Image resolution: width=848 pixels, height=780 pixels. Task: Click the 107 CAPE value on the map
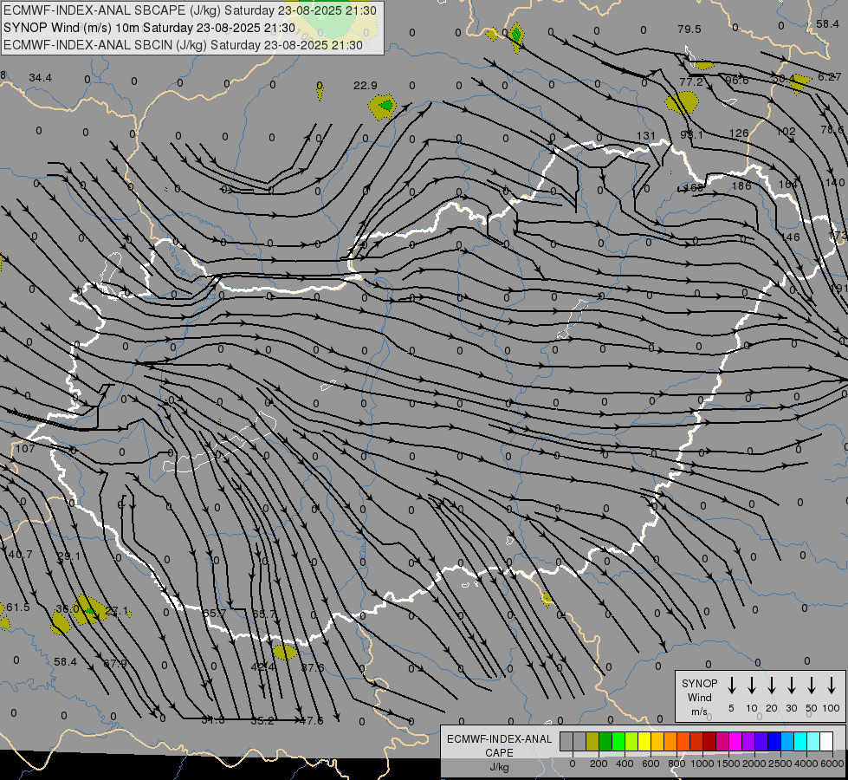25,449
